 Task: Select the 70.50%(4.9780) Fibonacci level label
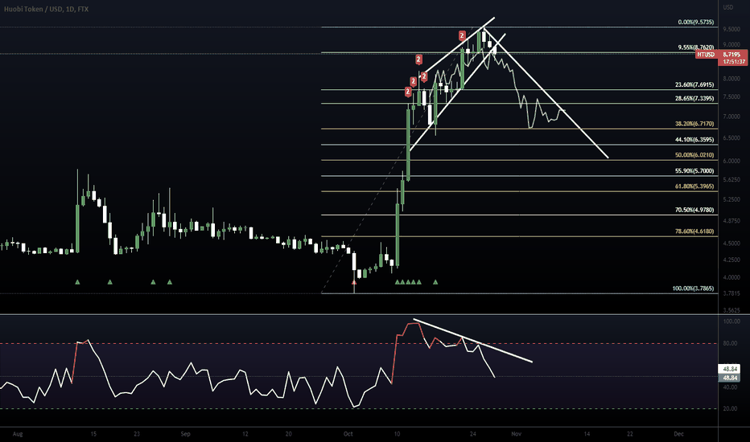pos(694,210)
